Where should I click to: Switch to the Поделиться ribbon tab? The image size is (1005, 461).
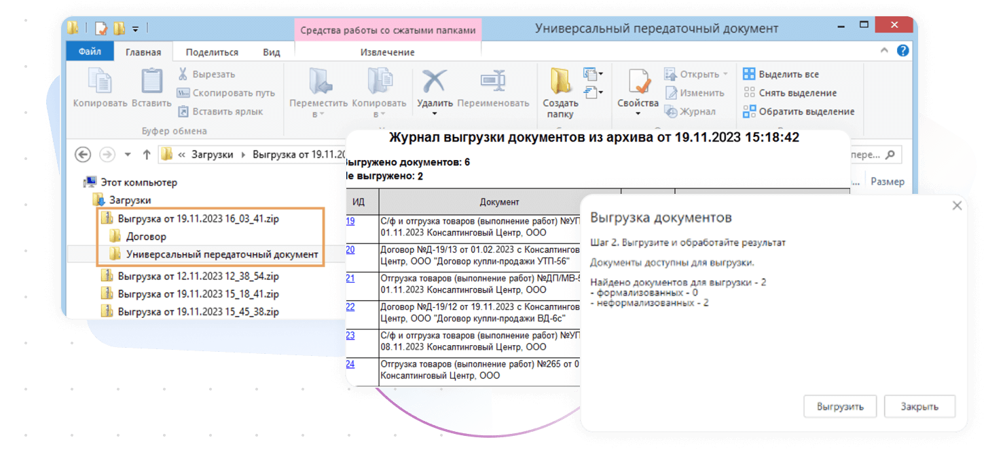(x=212, y=52)
